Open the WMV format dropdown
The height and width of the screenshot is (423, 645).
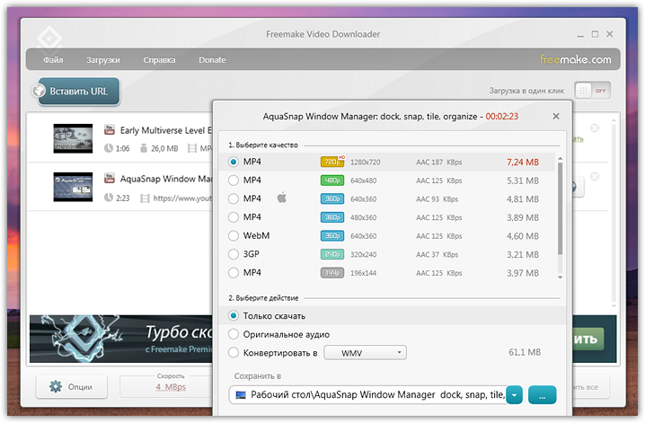point(366,353)
